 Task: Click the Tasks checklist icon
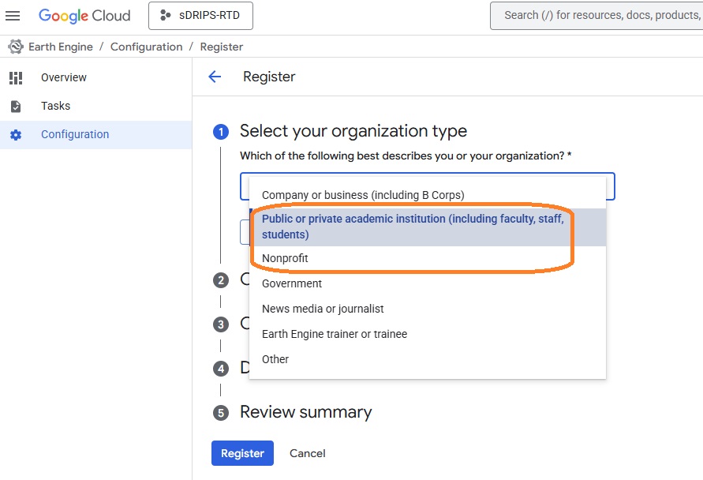(x=16, y=107)
